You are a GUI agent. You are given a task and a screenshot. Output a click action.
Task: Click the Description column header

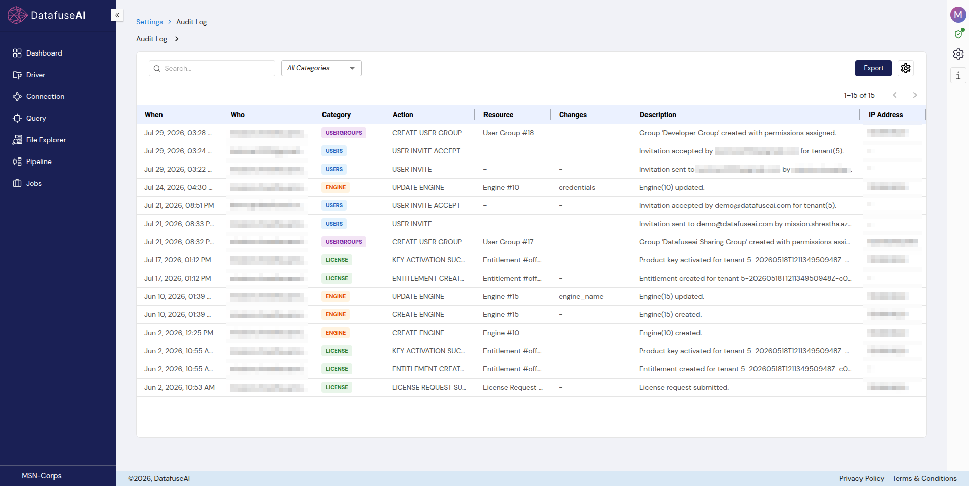pos(658,115)
